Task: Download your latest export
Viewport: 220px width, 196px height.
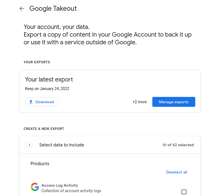Action: (x=42, y=102)
